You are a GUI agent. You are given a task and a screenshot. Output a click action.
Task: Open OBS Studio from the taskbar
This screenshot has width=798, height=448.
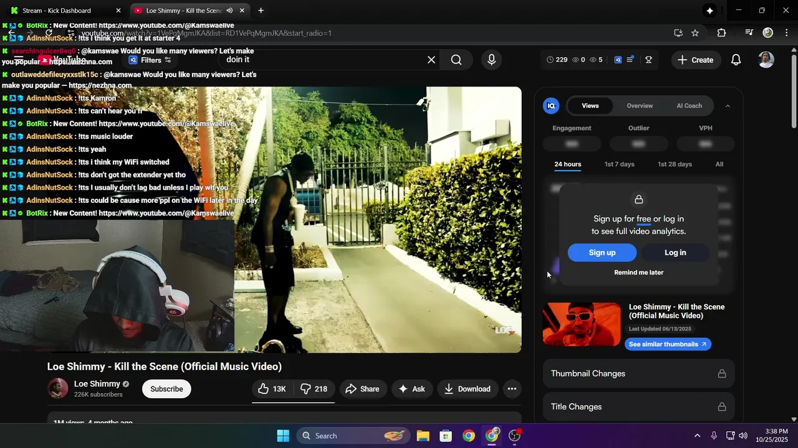pyautogui.click(x=515, y=436)
